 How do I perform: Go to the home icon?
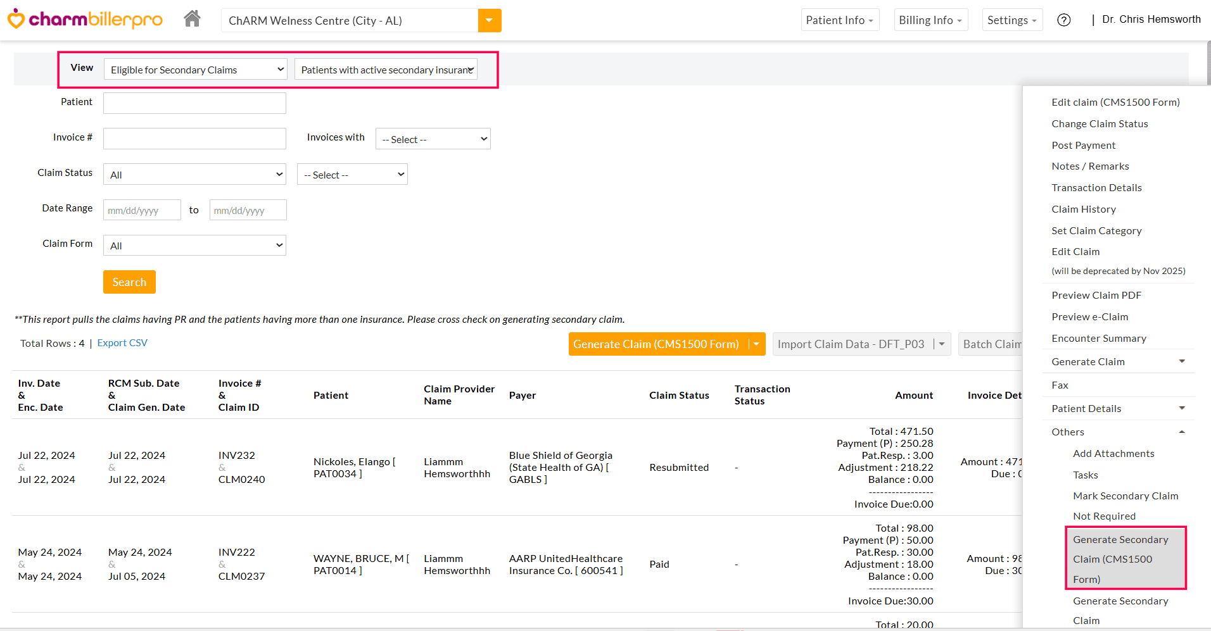193,19
